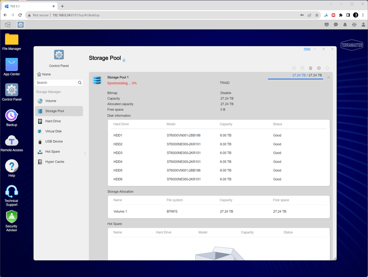
Task: Click the Bitmap Disable value
Action: pyautogui.click(x=226, y=93)
